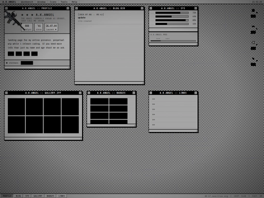Select the SYS taskbar tab
Screen dimensions: 264x198
click(x=27, y=196)
